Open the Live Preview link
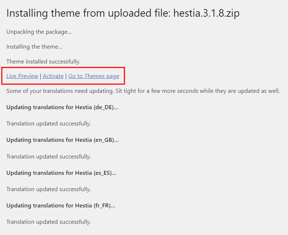Viewport: 288px width, 235px height. [x=22, y=76]
